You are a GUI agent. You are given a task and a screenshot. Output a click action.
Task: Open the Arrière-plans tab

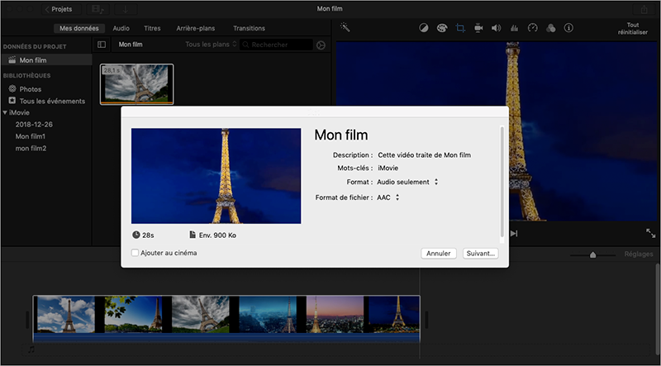196,28
